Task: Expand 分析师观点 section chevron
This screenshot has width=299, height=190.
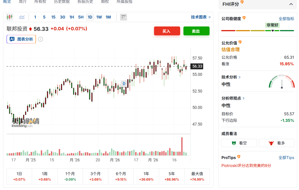Action: (244, 98)
